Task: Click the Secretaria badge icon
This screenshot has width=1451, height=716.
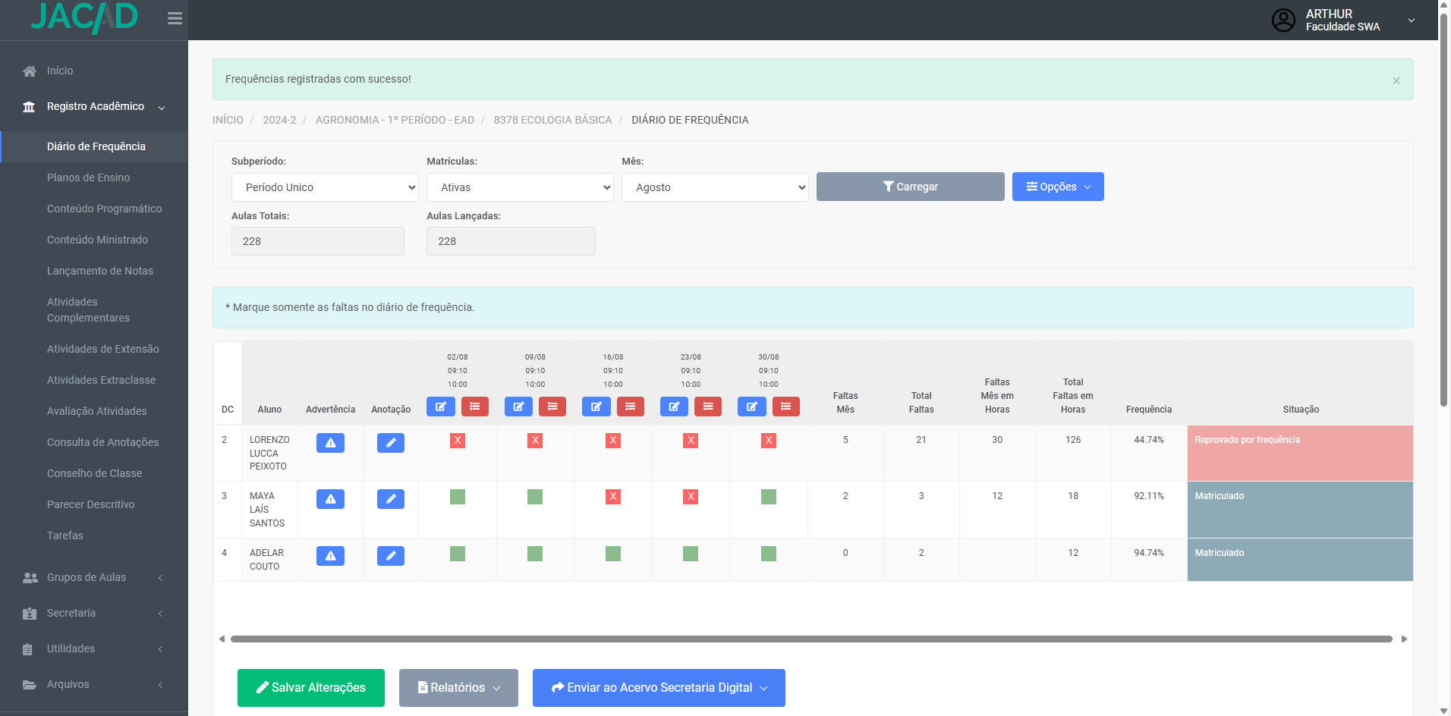Action: click(x=30, y=613)
